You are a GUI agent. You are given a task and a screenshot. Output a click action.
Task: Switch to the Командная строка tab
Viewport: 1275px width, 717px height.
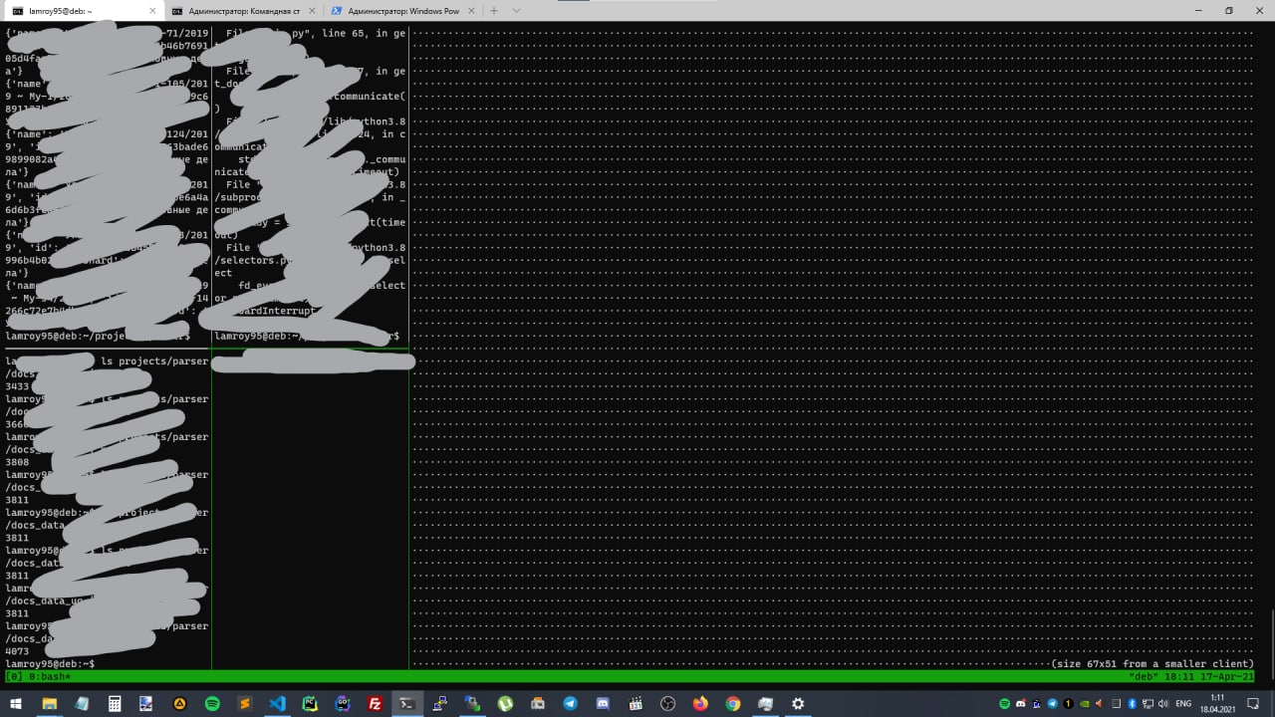click(x=242, y=10)
